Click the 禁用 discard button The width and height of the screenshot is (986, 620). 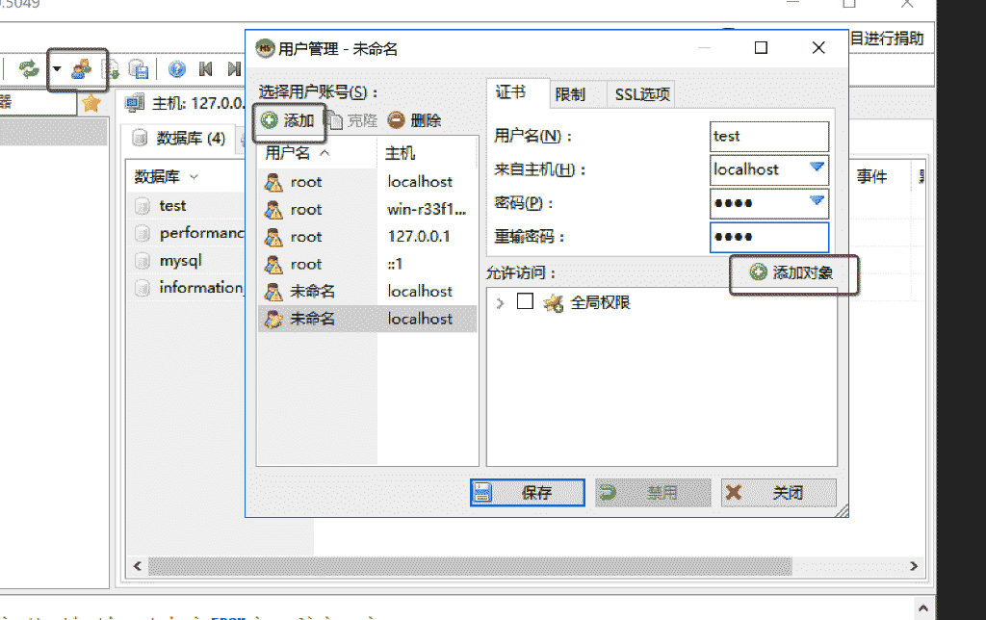pyautogui.click(x=653, y=492)
